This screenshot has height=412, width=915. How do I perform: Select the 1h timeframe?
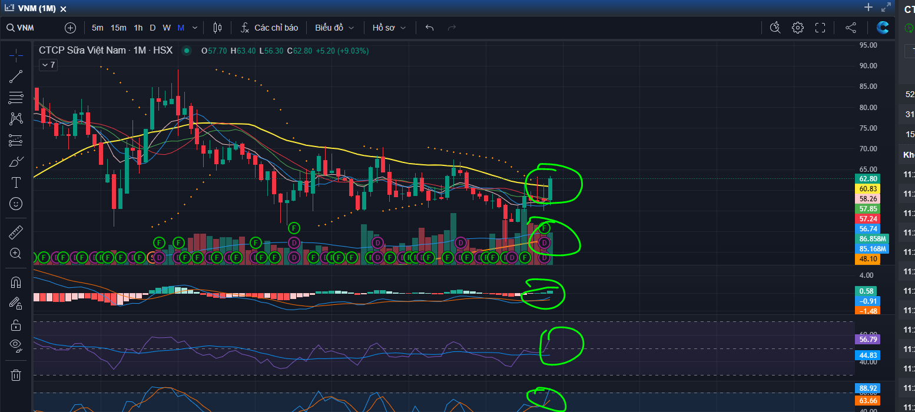[x=138, y=28]
